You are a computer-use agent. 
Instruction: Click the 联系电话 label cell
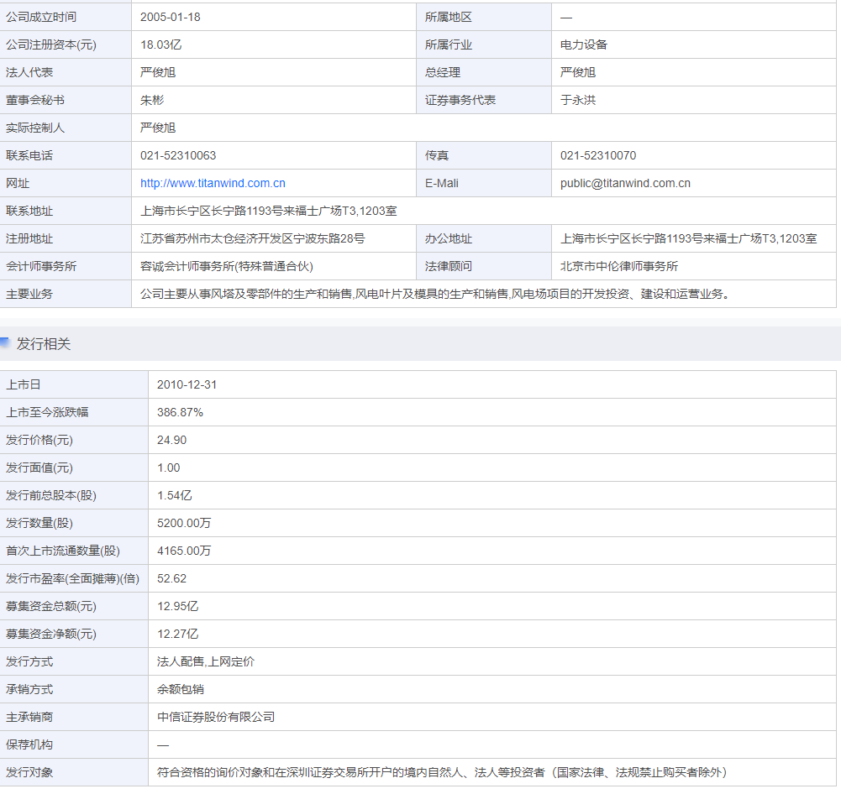tap(66, 156)
